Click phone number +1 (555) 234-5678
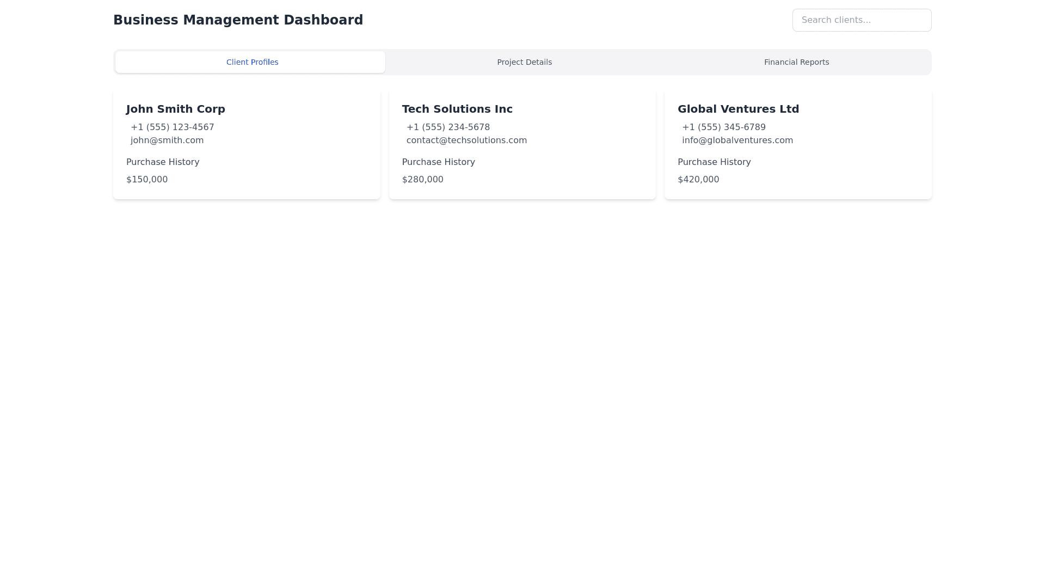The height and width of the screenshot is (588, 1045). coord(448,127)
